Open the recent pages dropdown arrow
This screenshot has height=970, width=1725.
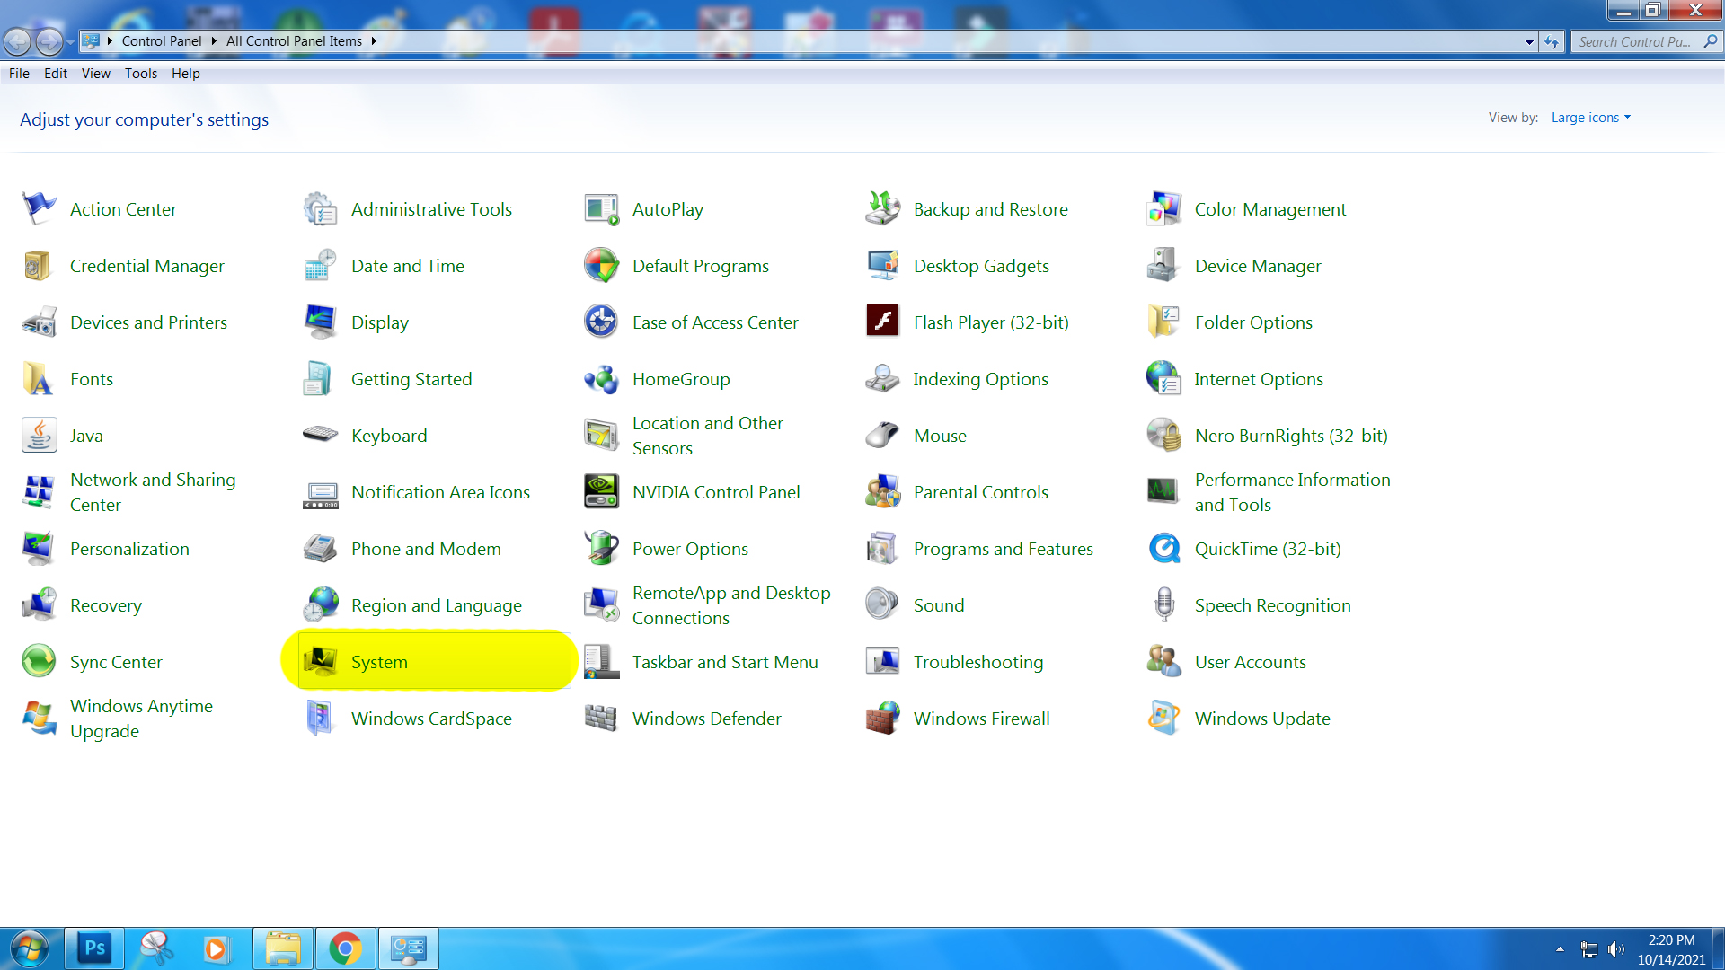click(x=70, y=42)
